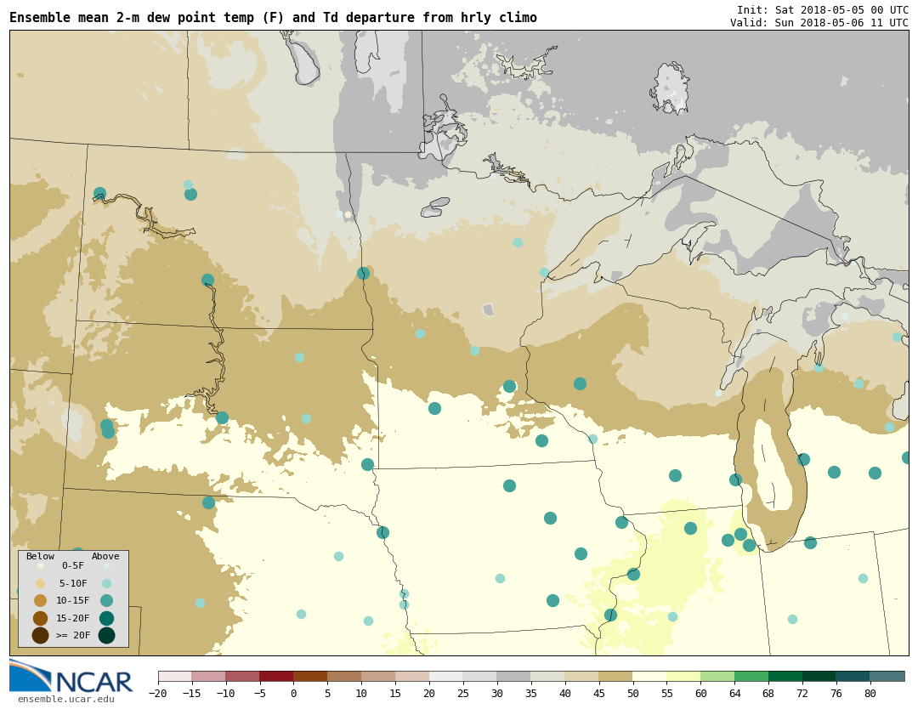Click the dark brown Below >= 20F legend circle
Screen dimensions: 918x709
click(x=40, y=635)
